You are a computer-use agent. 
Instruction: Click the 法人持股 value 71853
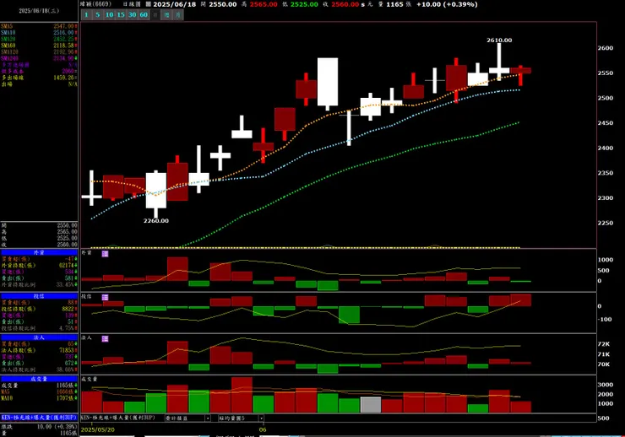(x=66, y=351)
